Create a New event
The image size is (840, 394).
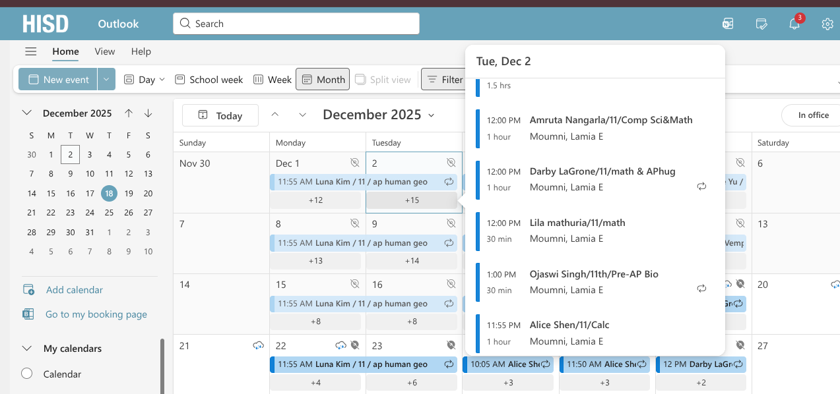pos(58,79)
